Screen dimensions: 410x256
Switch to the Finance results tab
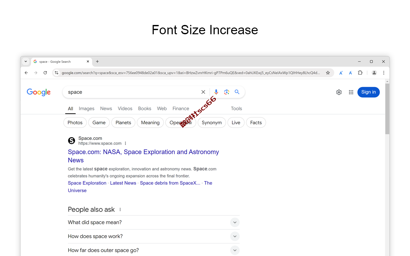pos(181,108)
